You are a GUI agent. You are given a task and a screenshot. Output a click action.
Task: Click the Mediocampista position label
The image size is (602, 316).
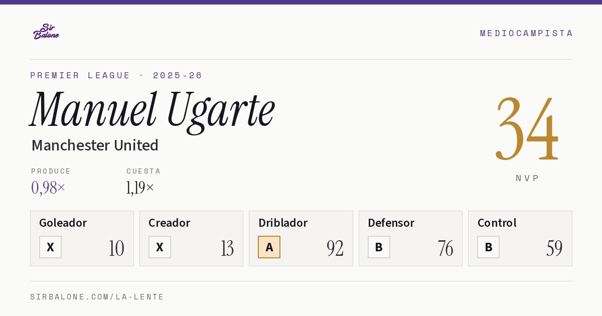(526, 33)
